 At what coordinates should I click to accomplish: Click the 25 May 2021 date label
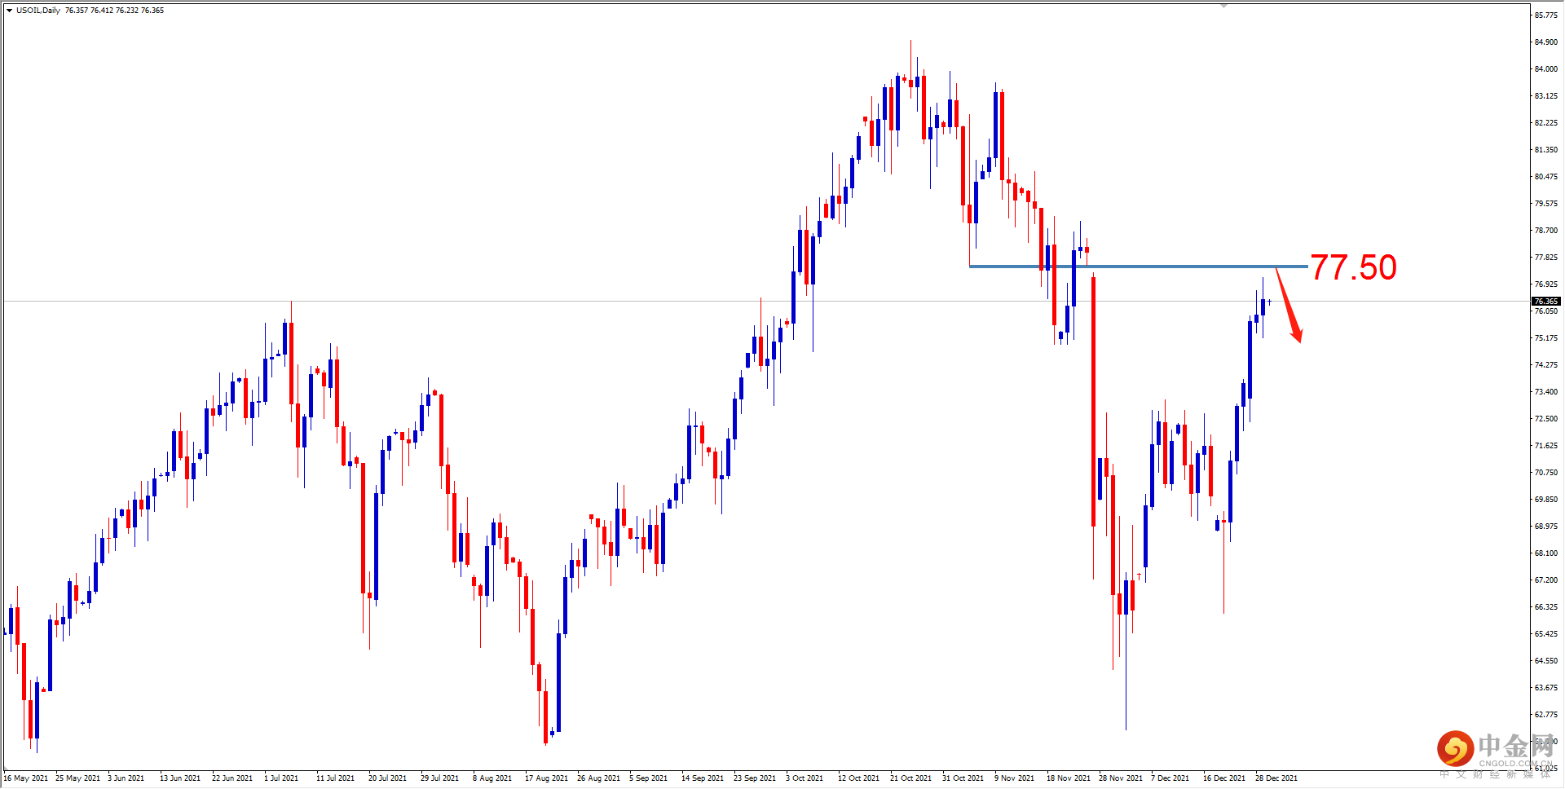point(77,778)
